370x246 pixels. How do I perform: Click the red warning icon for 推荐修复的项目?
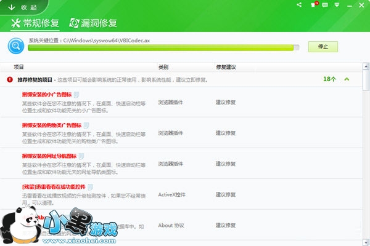coord(10,79)
